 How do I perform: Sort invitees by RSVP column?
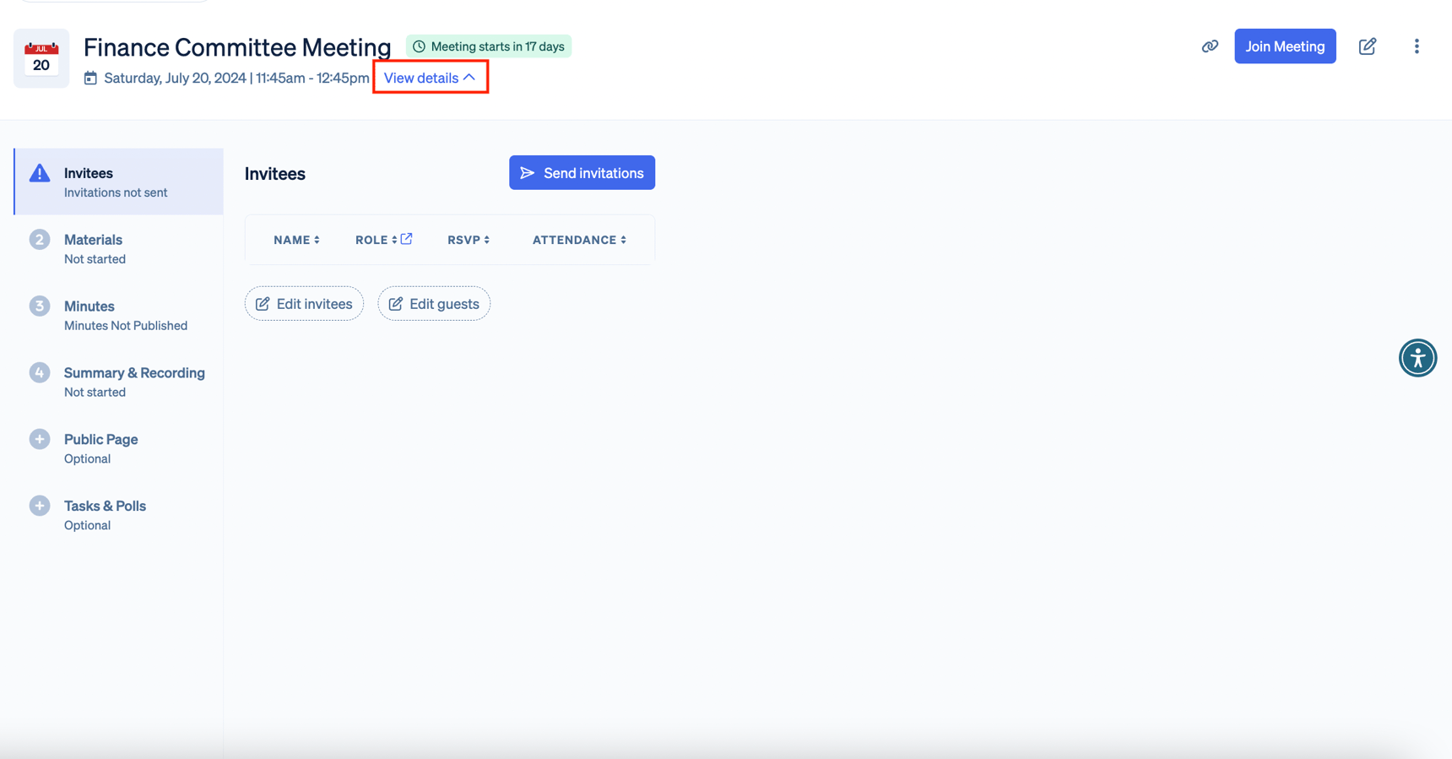(469, 240)
